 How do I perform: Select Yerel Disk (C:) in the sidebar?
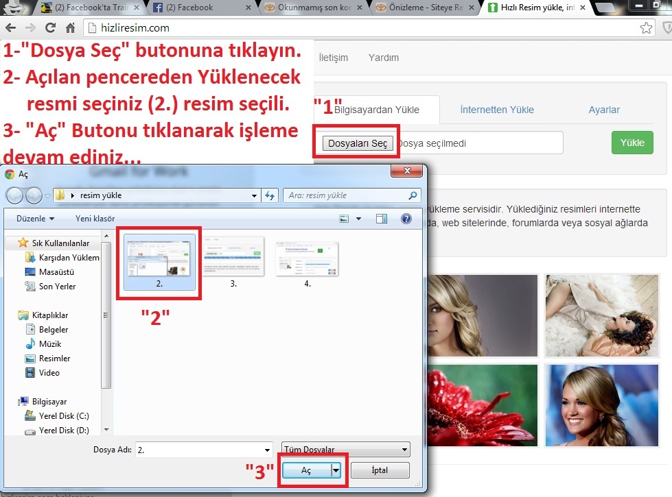[x=64, y=416]
